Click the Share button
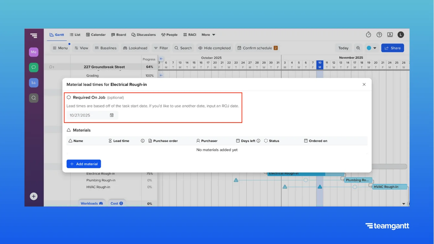 (393, 48)
